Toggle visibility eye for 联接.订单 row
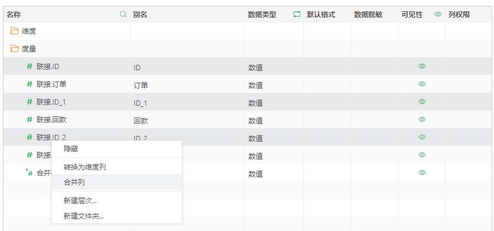The image size is (494, 231). click(x=422, y=84)
